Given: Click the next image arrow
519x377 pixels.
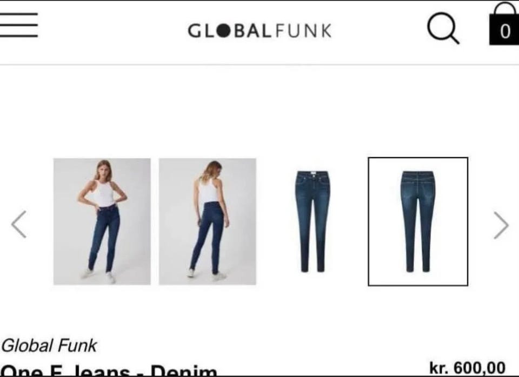Looking at the screenshot, I should click(x=501, y=225).
